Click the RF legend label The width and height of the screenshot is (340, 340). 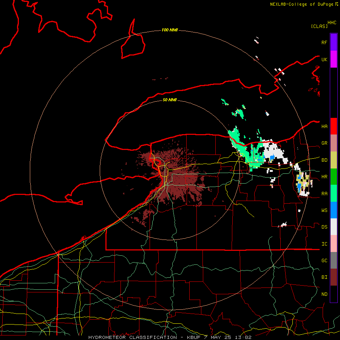tap(324, 42)
